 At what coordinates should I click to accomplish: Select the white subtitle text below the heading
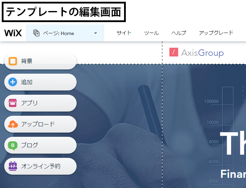pos(233,174)
